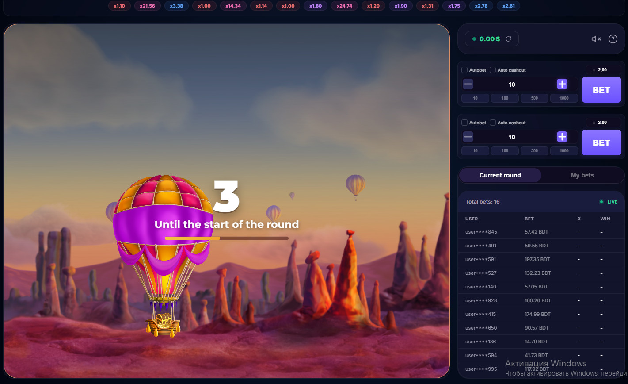Place the second BET

(601, 142)
